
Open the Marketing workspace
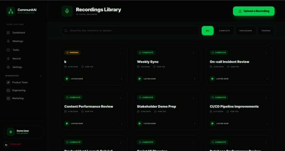click(18, 98)
